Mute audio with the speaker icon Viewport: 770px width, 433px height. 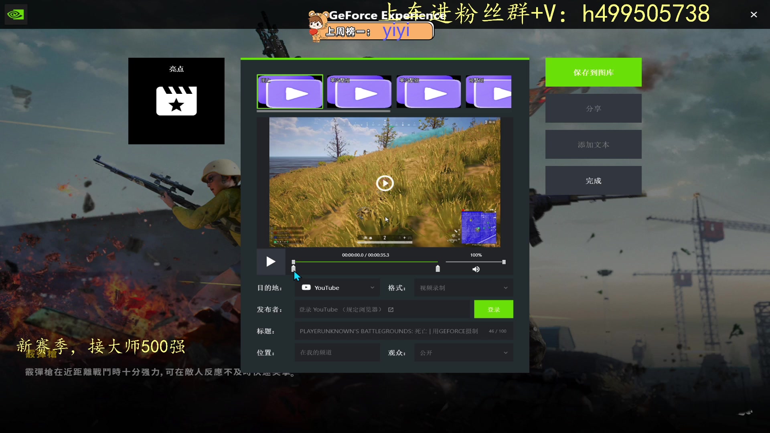click(476, 269)
